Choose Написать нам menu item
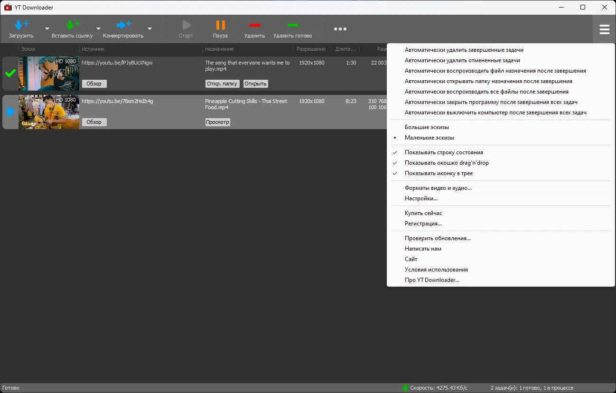Viewport: 616px width, 393px height. [x=501, y=249]
